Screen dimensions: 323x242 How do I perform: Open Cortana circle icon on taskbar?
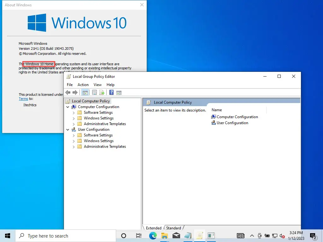point(124,236)
